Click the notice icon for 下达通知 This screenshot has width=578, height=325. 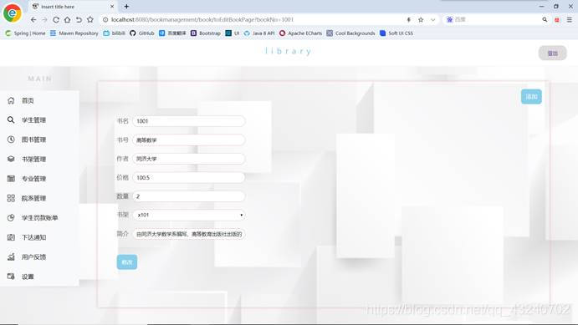pyautogui.click(x=11, y=237)
